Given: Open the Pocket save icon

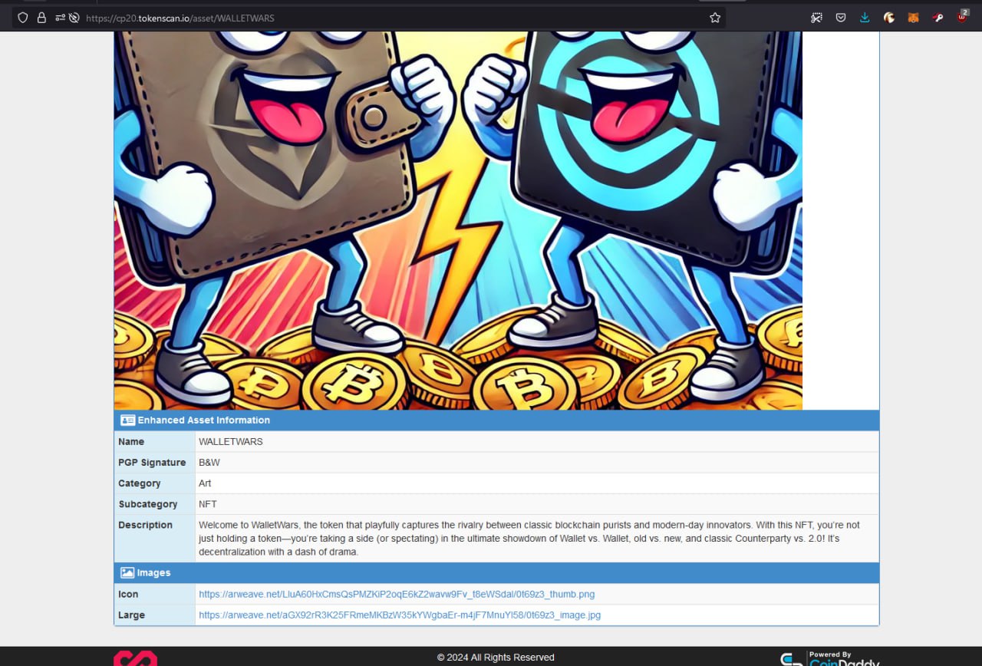Looking at the screenshot, I should (x=841, y=18).
